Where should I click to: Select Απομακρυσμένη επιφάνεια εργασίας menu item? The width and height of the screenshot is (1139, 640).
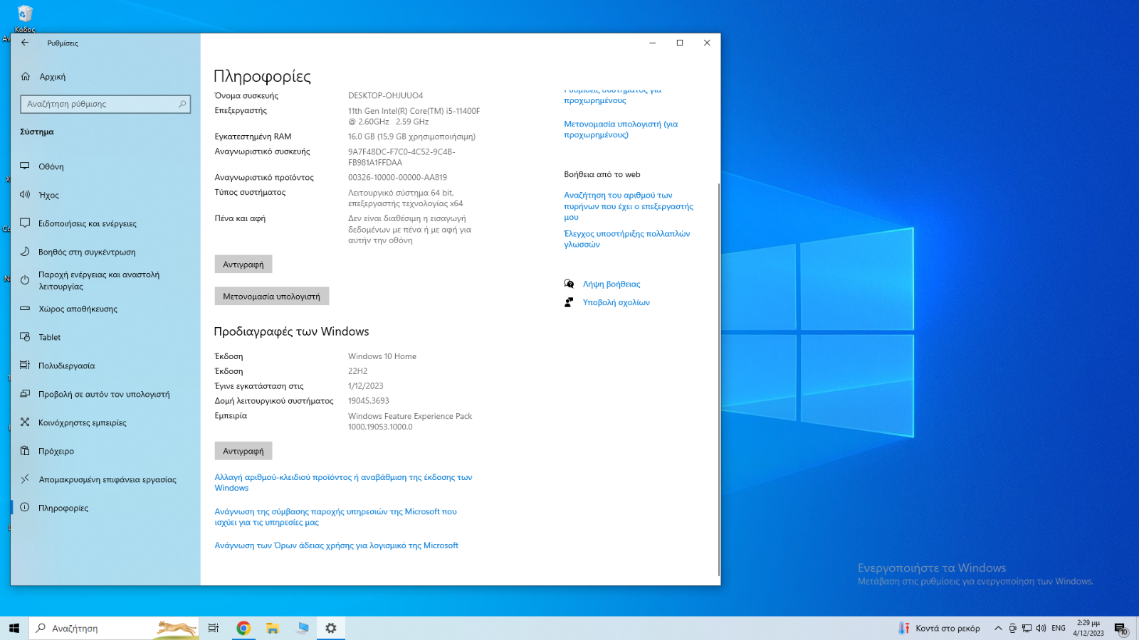coord(105,479)
